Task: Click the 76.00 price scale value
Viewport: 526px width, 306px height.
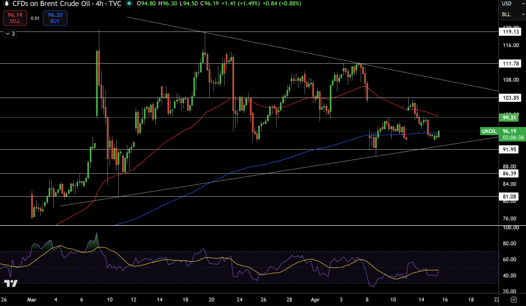Action: point(509,219)
